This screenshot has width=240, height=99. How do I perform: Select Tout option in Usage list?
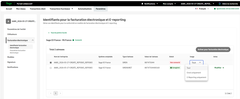pyautogui.click(x=196, y=68)
